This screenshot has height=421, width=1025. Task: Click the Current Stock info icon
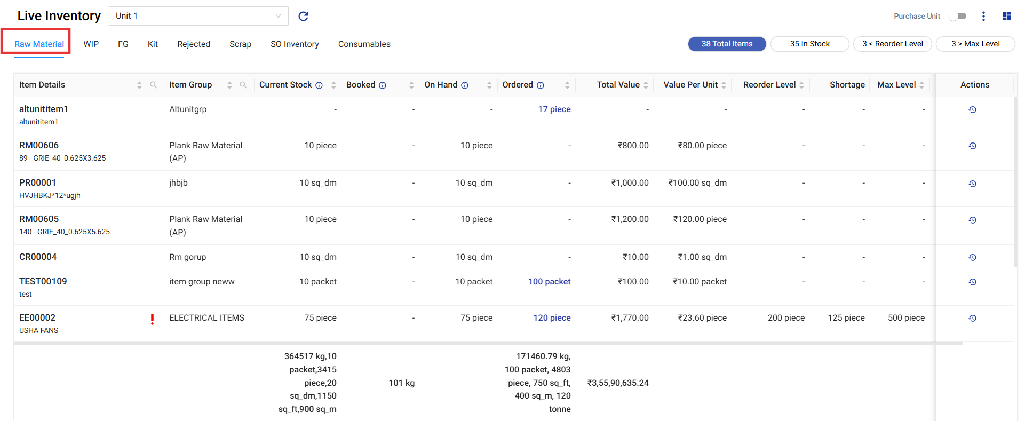point(319,85)
